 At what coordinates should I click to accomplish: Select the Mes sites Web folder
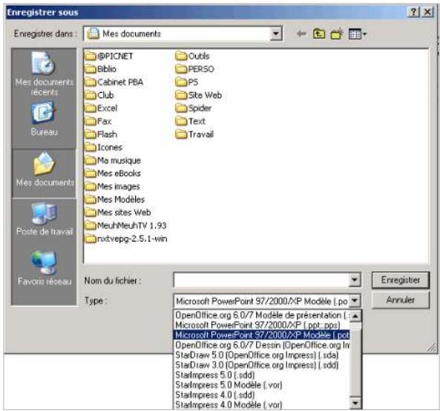(x=118, y=213)
